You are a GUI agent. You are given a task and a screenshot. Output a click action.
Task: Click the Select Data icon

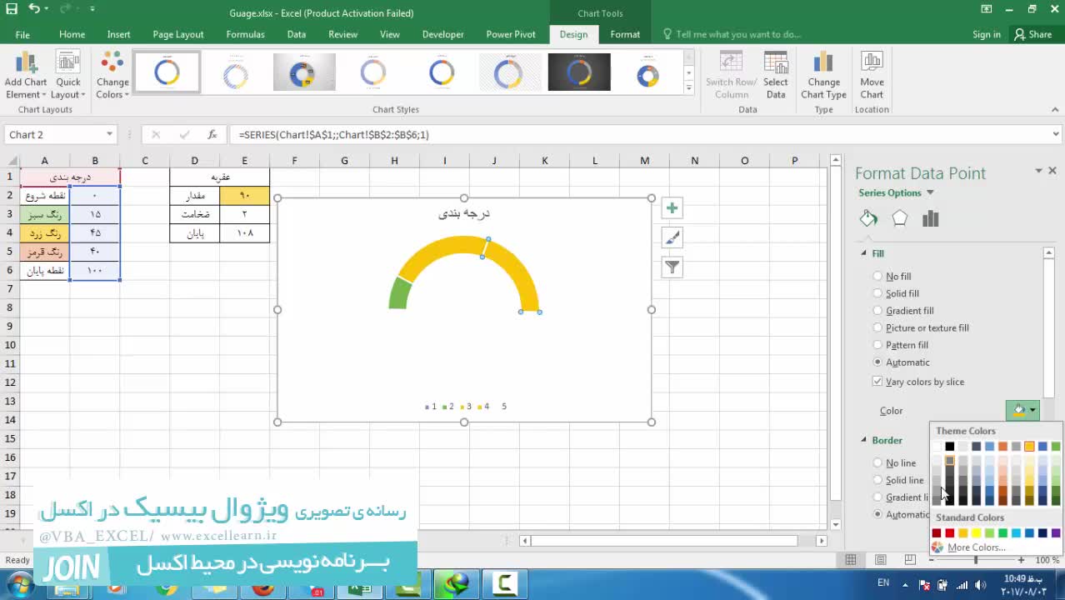775,76
